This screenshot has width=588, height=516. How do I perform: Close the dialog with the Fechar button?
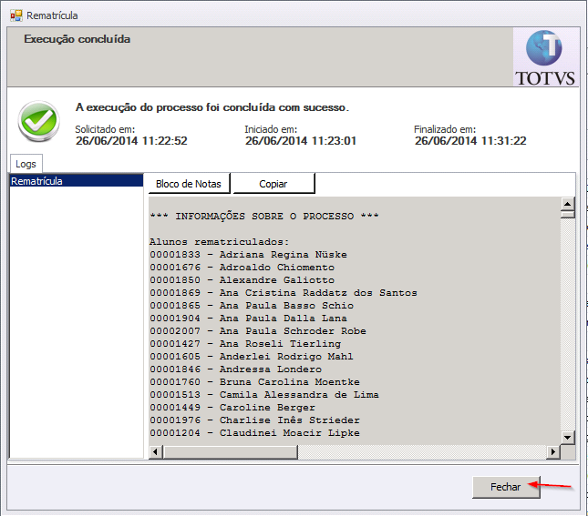pos(506,487)
